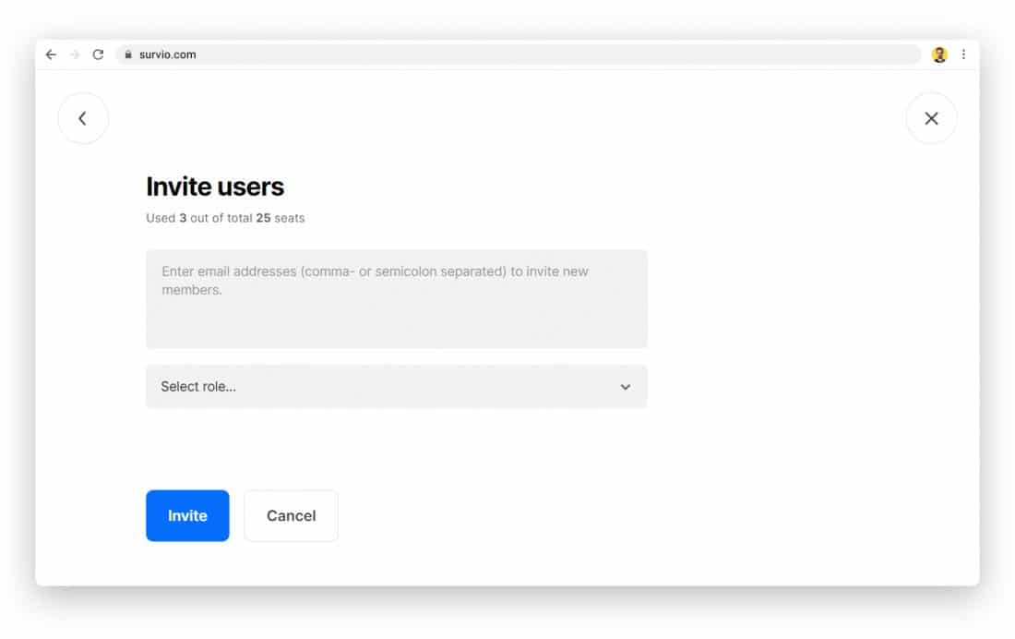Click the circular back arrow above Invite users
This screenshot has width=1015, height=639.
[83, 118]
